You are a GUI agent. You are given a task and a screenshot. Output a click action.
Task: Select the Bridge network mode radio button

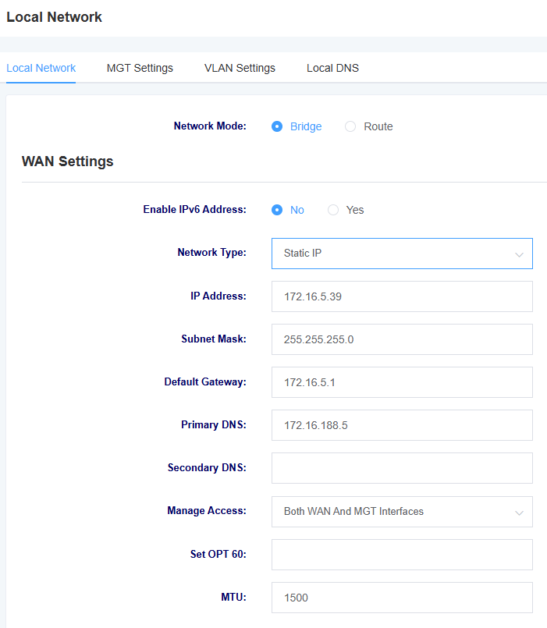277,126
